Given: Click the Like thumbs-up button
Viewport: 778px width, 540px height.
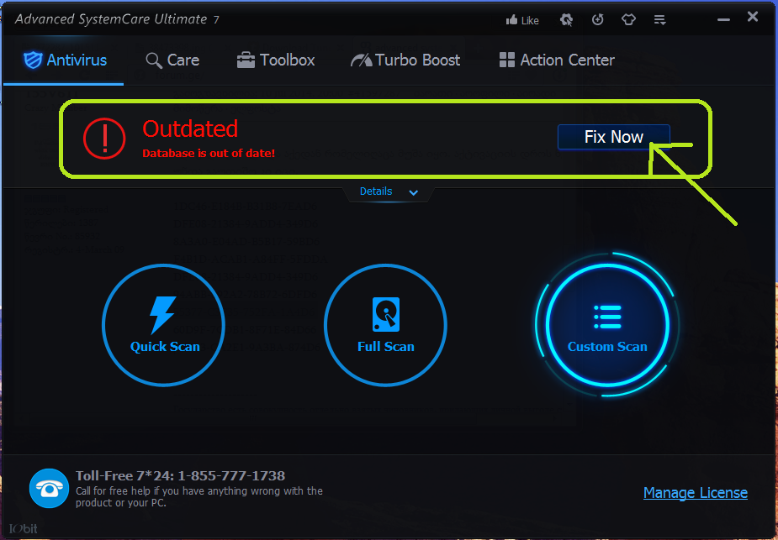Looking at the screenshot, I should (522, 20).
